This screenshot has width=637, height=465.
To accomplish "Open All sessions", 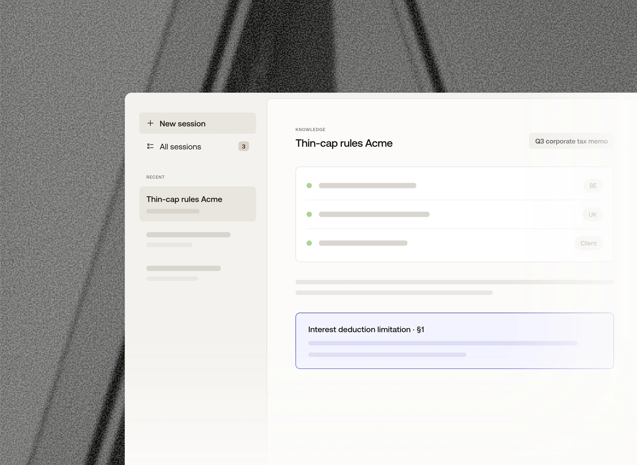I will [198, 146].
